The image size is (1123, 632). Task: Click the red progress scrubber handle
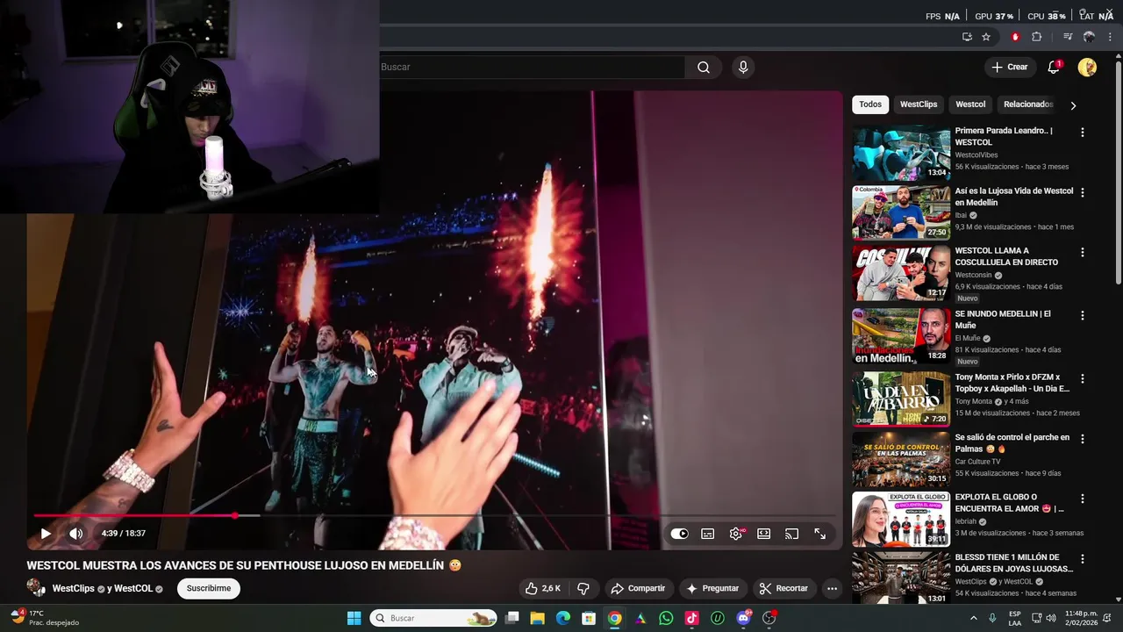tap(235, 515)
